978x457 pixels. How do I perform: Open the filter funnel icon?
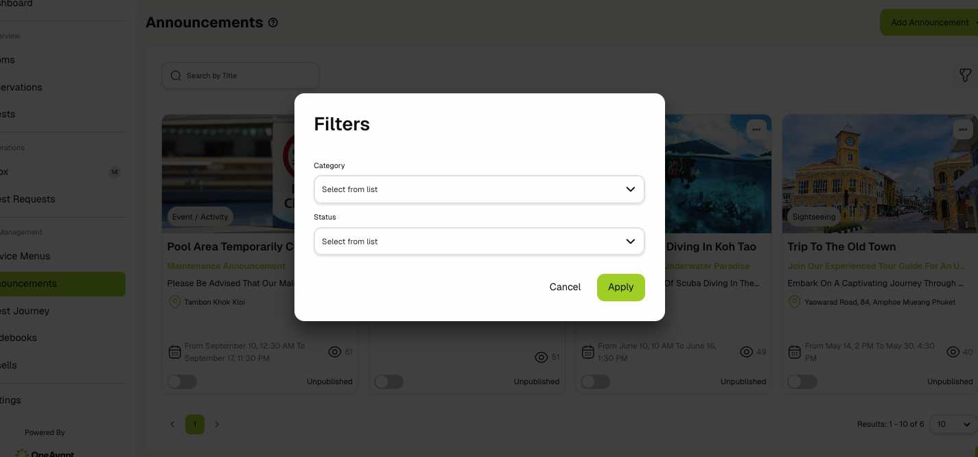(965, 75)
